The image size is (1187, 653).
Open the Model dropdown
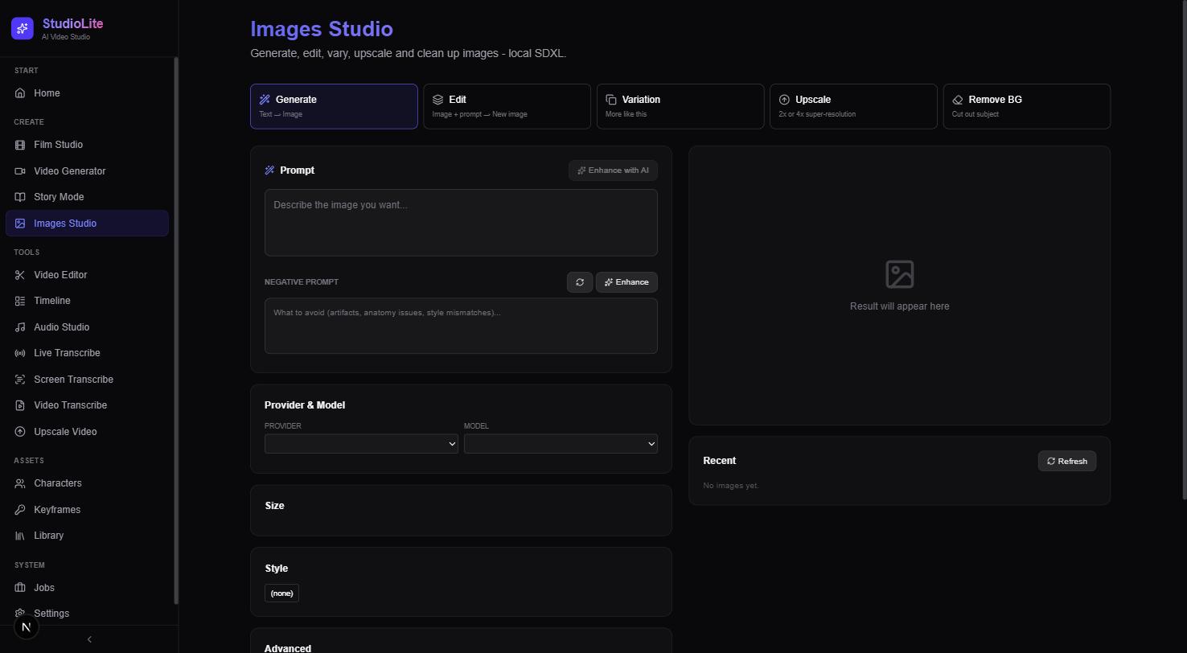pyautogui.click(x=561, y=444)
